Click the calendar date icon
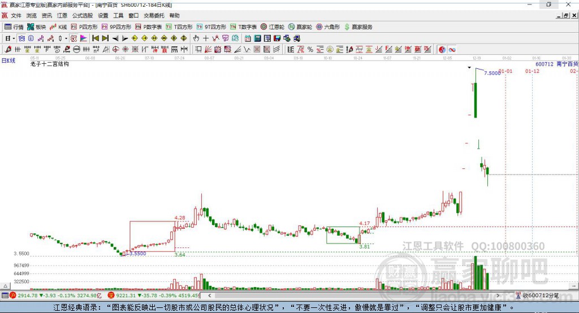 (248, 38)
